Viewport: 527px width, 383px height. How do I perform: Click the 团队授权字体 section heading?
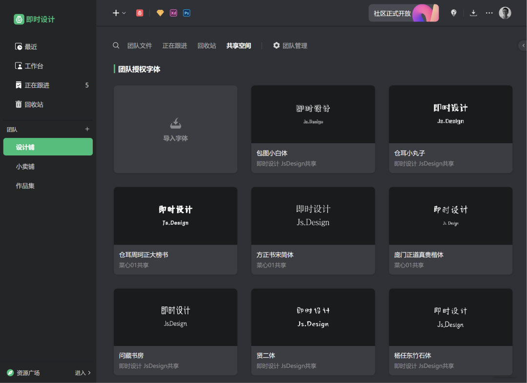[x=139, y=69]
